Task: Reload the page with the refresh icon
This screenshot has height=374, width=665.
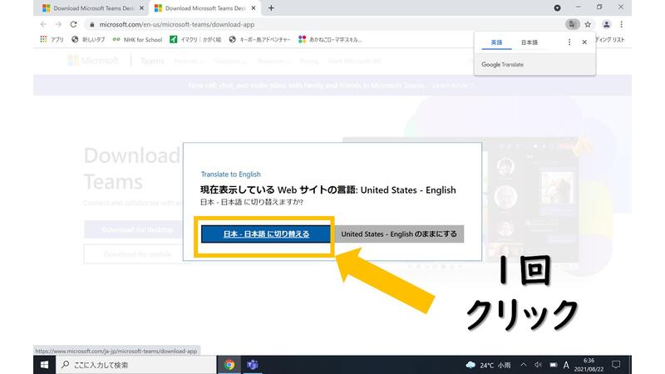Action: (x=73, y=25)
